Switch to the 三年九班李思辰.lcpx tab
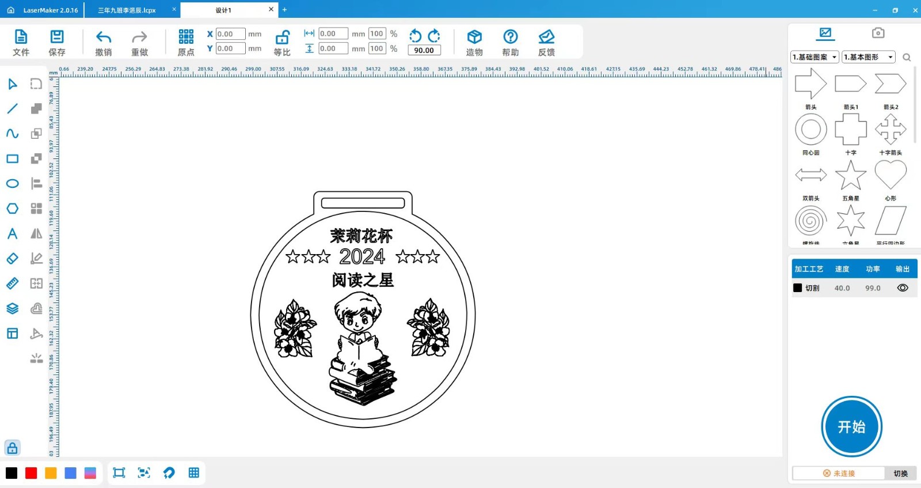The height and width of the screenshot is (488, 921). coord(127,10)
